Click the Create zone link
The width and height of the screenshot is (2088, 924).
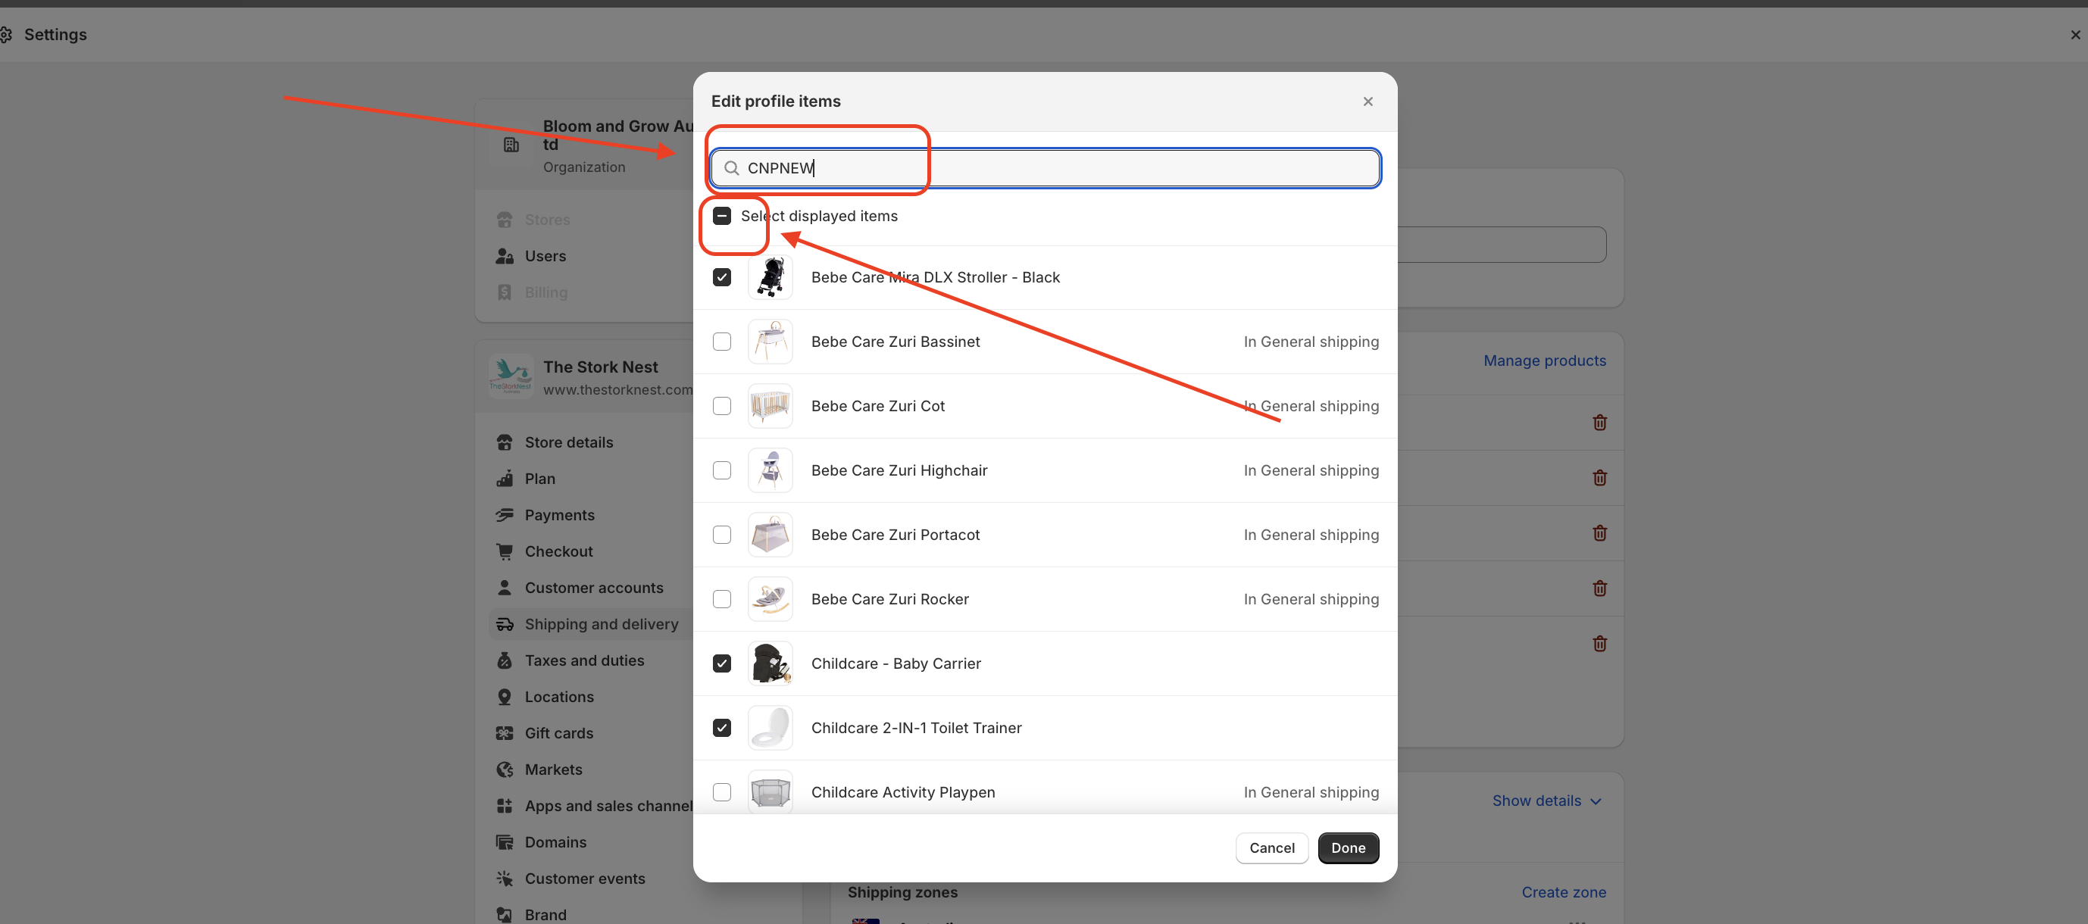[1564, 892]
